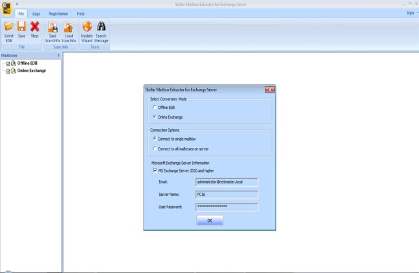Select Offline EDB tree item
The image size is (419, 273).
27,64
